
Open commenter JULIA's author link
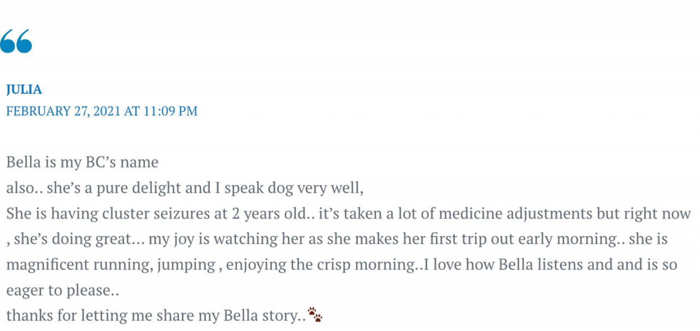tap(24, 90)
